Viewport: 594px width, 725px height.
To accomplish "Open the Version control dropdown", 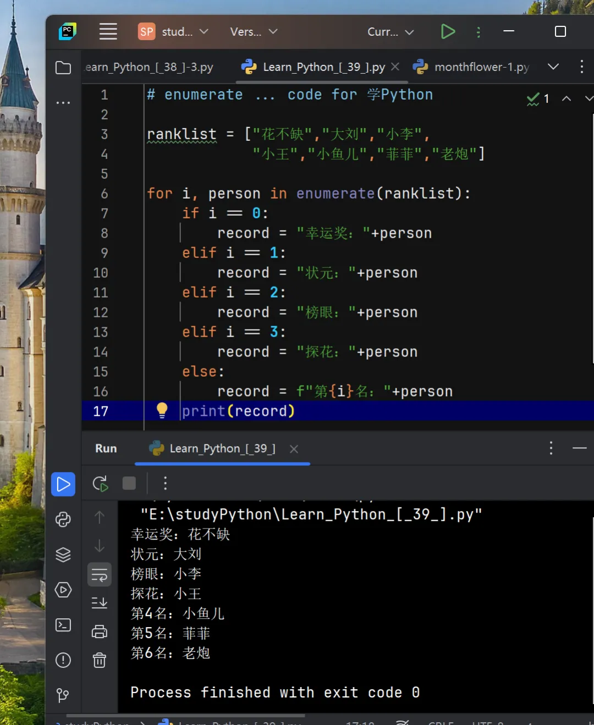I will [x=253, y=31].
